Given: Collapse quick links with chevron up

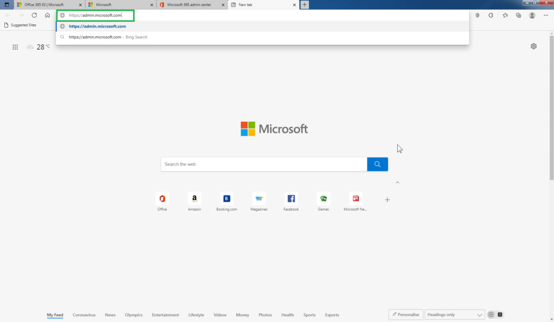Looking at the screenshot, I should [x=398, y=182].
